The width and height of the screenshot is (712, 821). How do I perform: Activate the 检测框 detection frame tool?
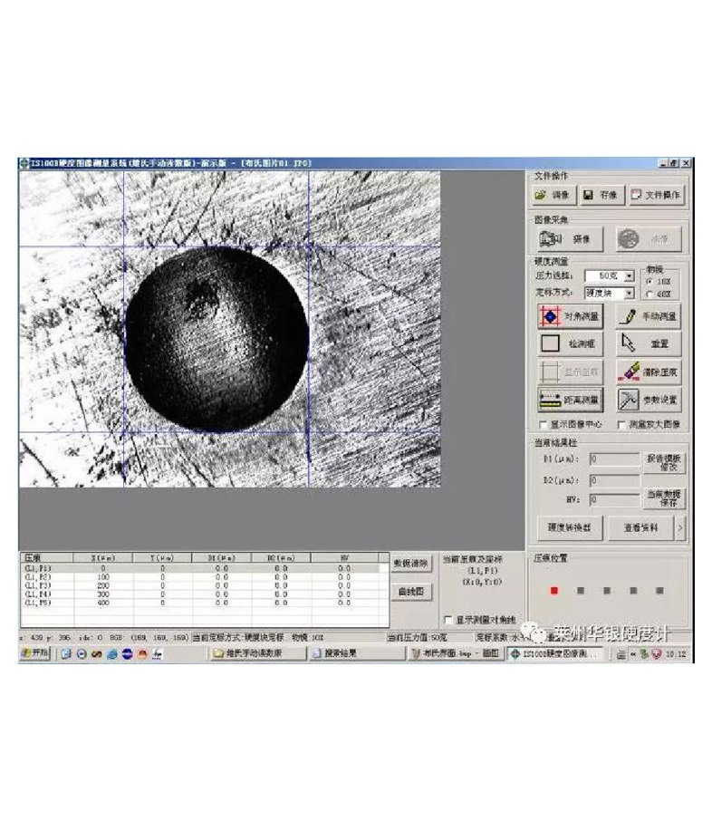point(571,344)
